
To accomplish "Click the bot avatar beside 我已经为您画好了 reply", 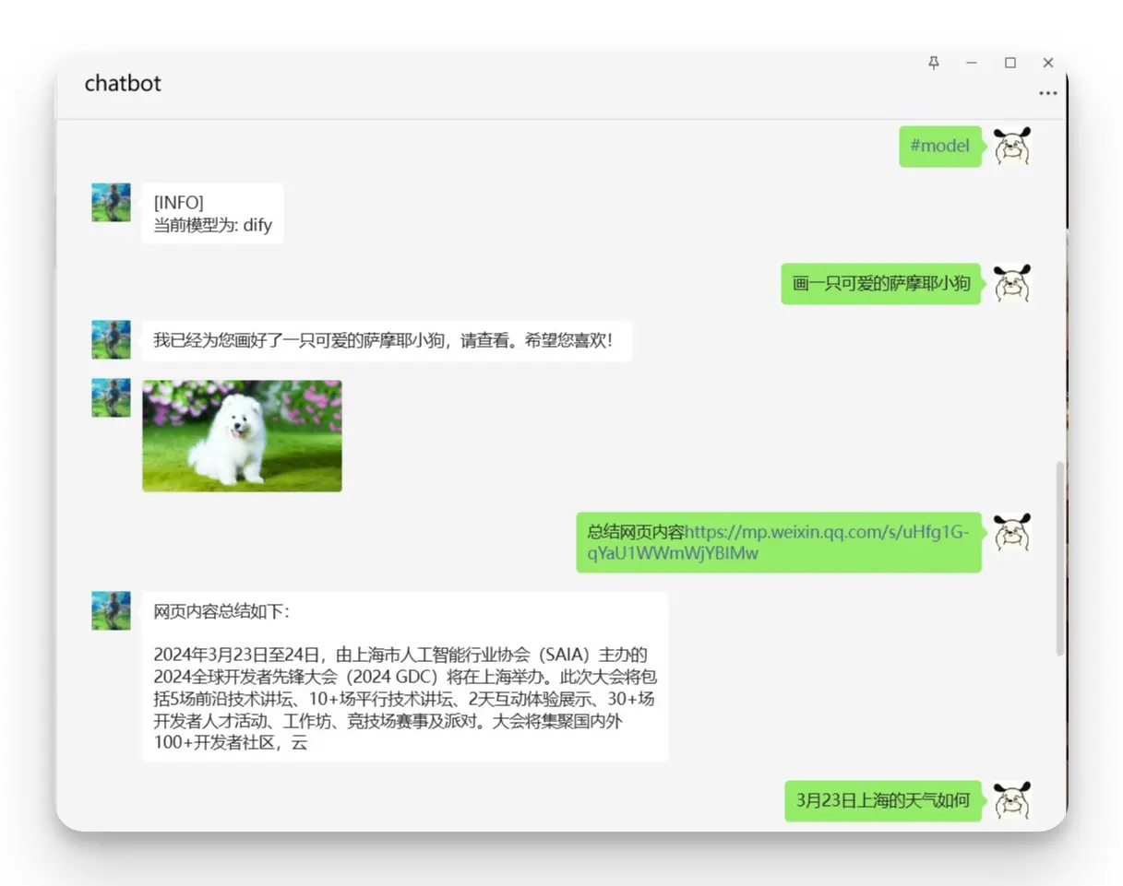I will click(x=111, y=340).
